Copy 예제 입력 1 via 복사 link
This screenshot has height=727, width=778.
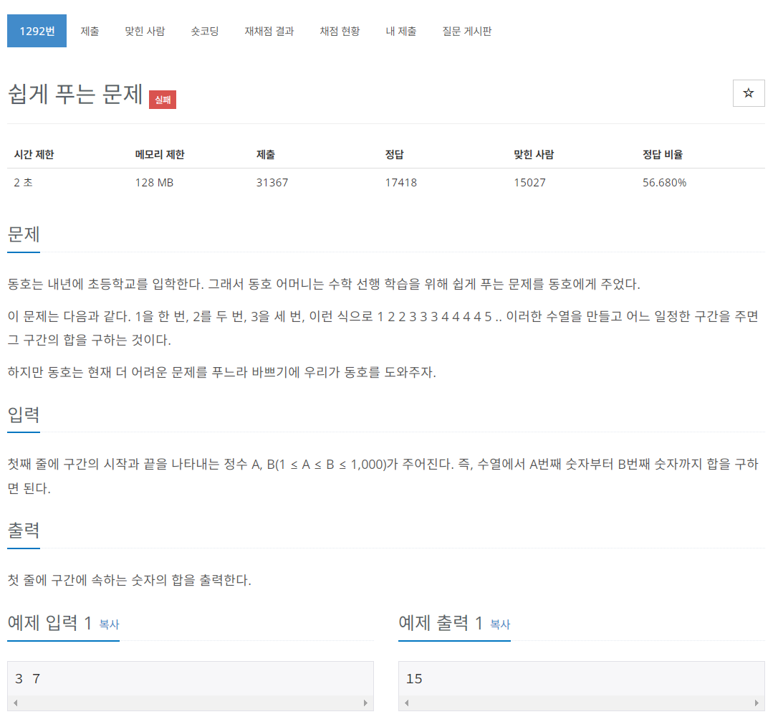click(109, 624)
